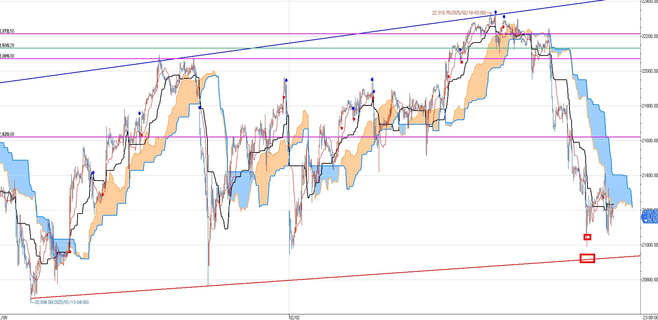
Task: Select the magenta horizontal line near 21600
Action: (x=320, y=137)
